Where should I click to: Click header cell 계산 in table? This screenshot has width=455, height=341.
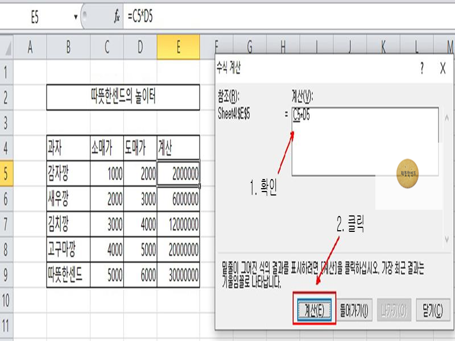point(178,148)
